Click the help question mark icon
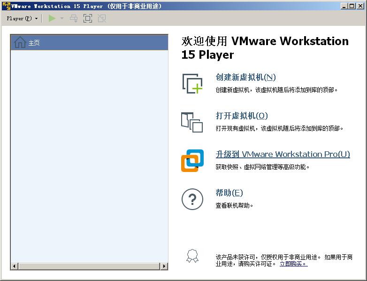Viewport: 367px width, 281px height. click(192, 199)
